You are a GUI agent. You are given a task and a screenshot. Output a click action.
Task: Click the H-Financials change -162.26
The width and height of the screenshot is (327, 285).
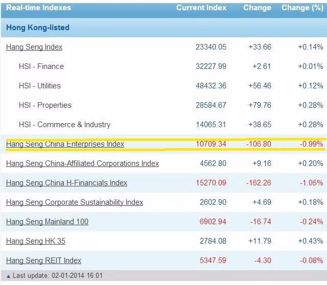259,183
